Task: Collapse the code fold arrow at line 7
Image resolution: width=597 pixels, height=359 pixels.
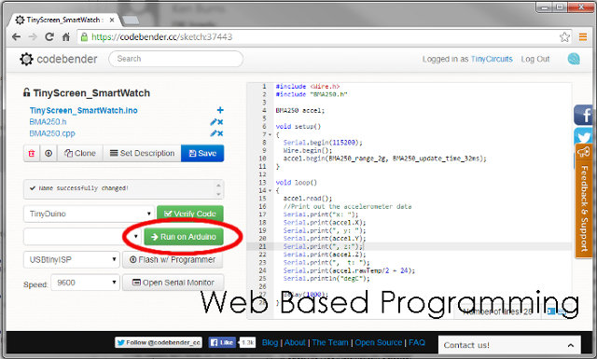Action: click(270, 134)
